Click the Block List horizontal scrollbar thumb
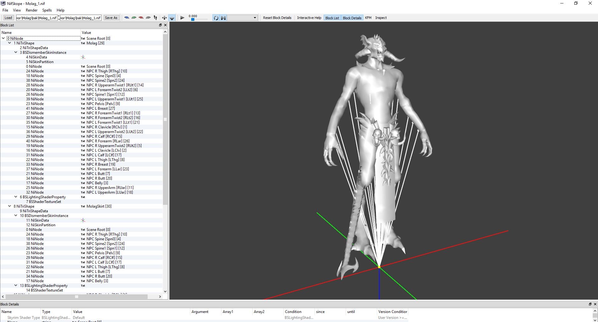Screen dimensions: 598x322 coord(77,297)
